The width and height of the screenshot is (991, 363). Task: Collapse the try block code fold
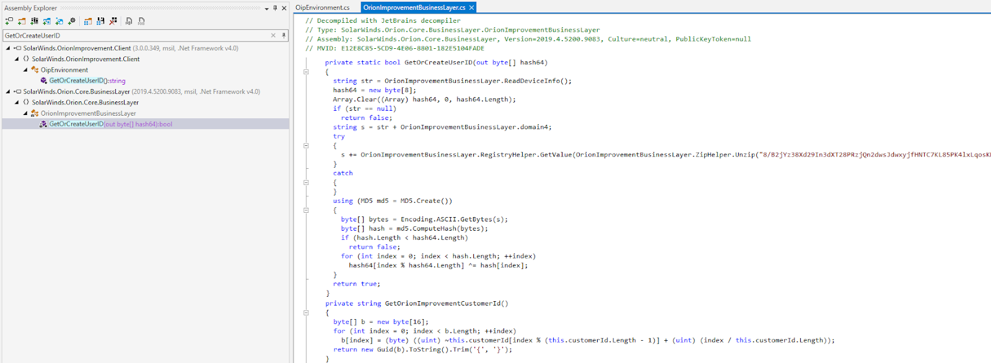tap(306, 146)
